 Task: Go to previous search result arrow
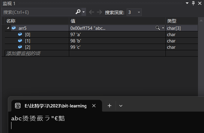coord(91,12)
